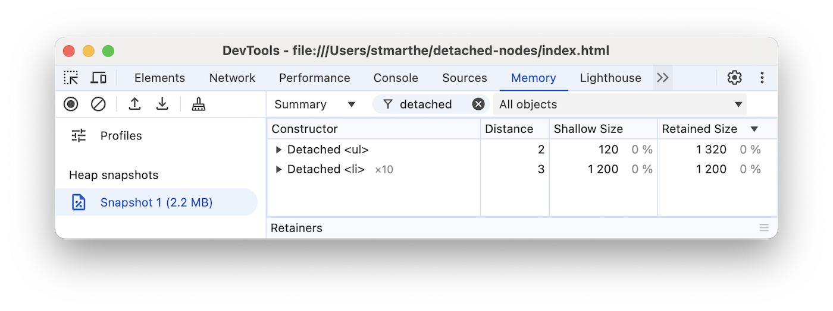833x311 pixels.
Task: Open DevTools settings gear
Action: point(735,78)
